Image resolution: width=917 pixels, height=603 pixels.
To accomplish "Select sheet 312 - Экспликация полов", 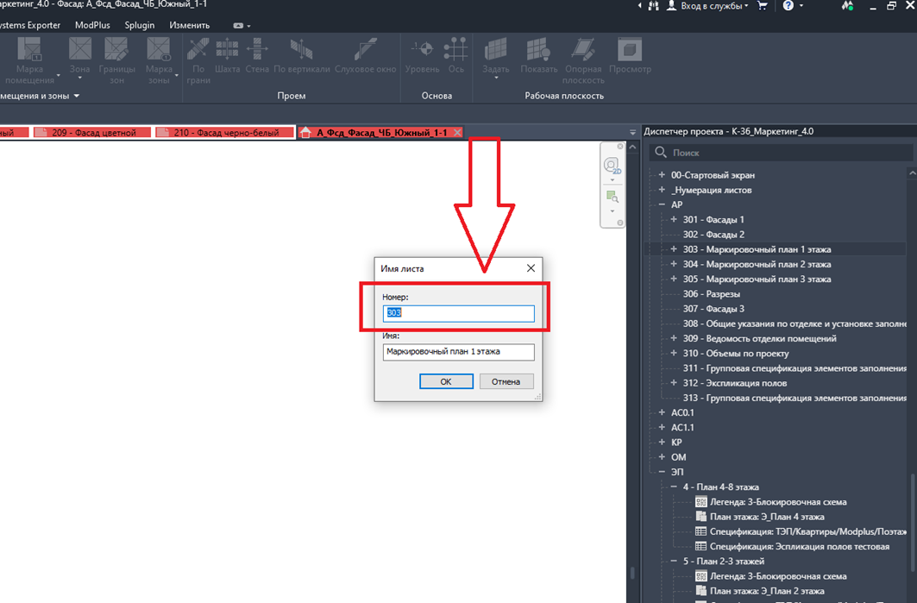I will (734, 383).
